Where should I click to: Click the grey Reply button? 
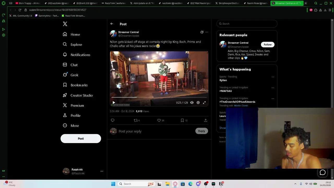(x=201, y=131)
